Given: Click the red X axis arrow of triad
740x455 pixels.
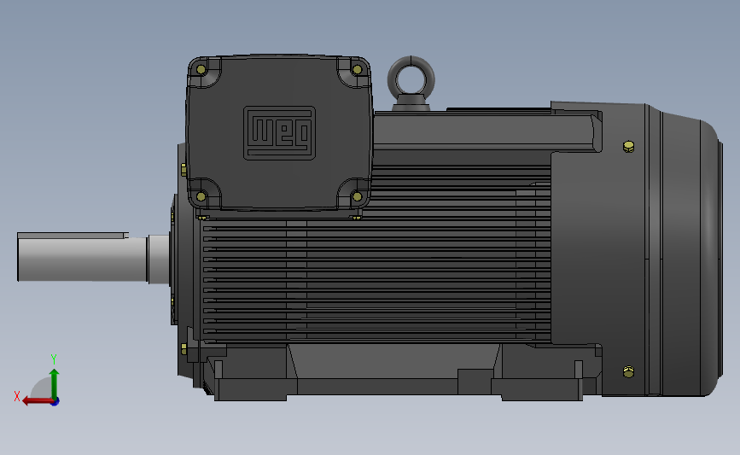Looking at the screenshot, I should click(x=37, y=401).
